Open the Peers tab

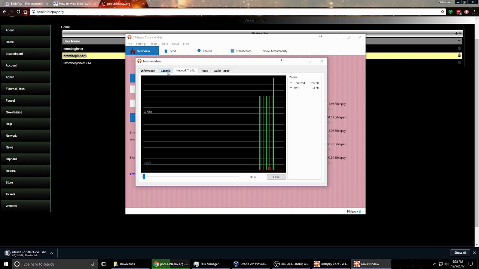click(x=204, y=71)
